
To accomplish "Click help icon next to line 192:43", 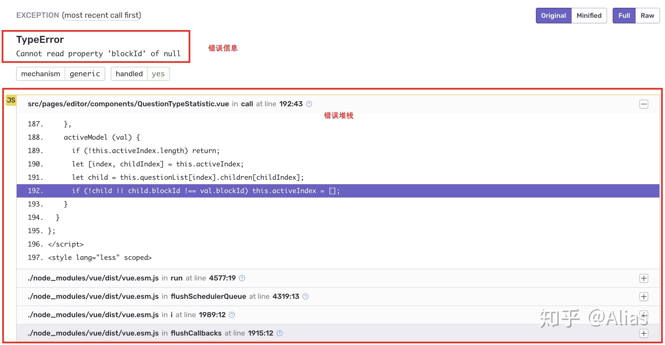I will (x=309, y=104).
